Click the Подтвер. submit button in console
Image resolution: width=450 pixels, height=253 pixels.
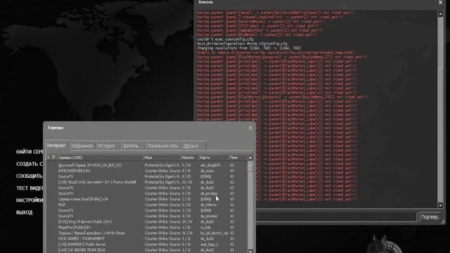tap(430, 217)
